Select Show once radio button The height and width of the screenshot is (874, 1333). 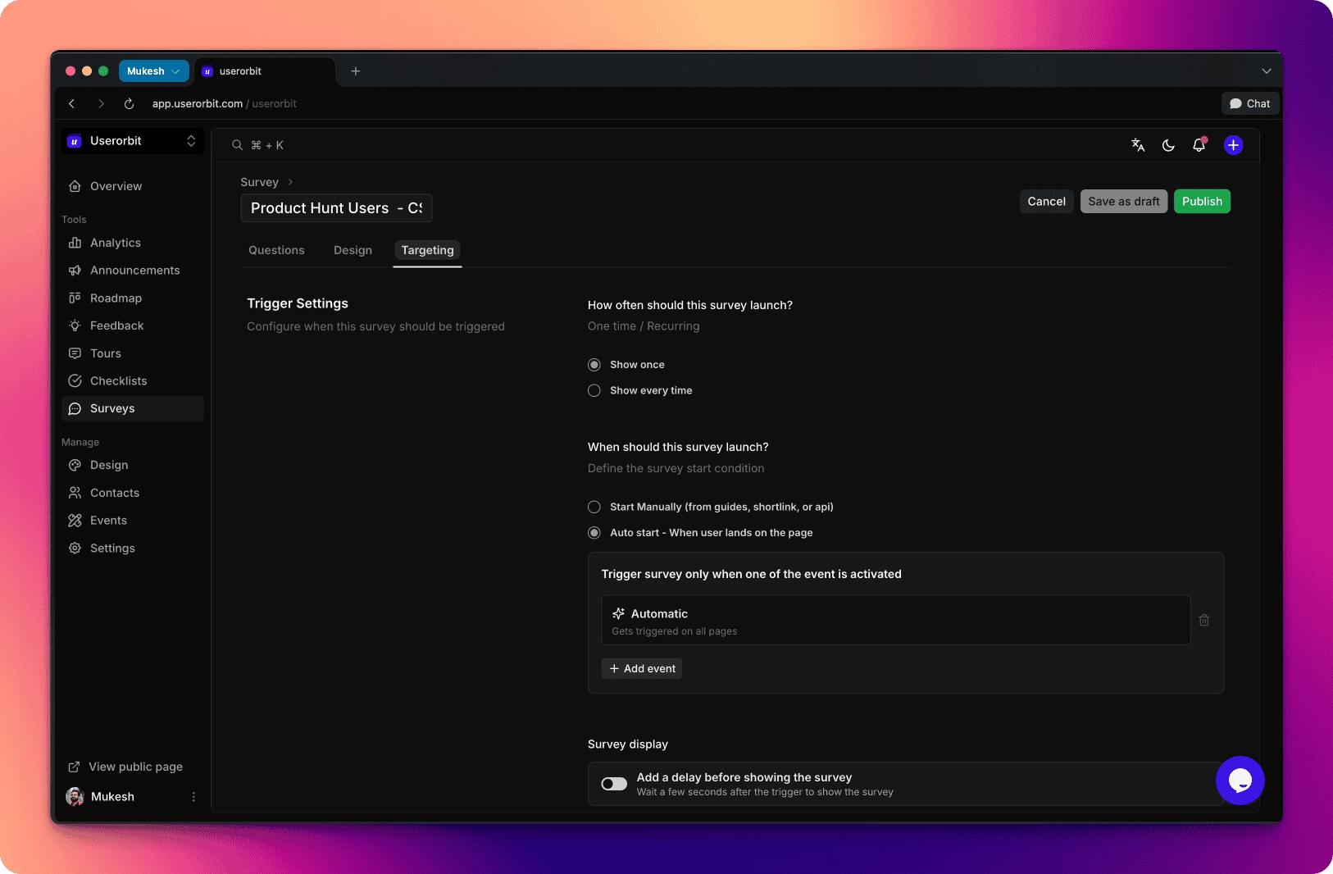594,365
